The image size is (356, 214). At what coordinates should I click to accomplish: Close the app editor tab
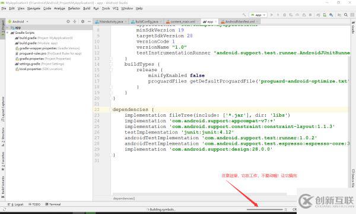[216, 21]
